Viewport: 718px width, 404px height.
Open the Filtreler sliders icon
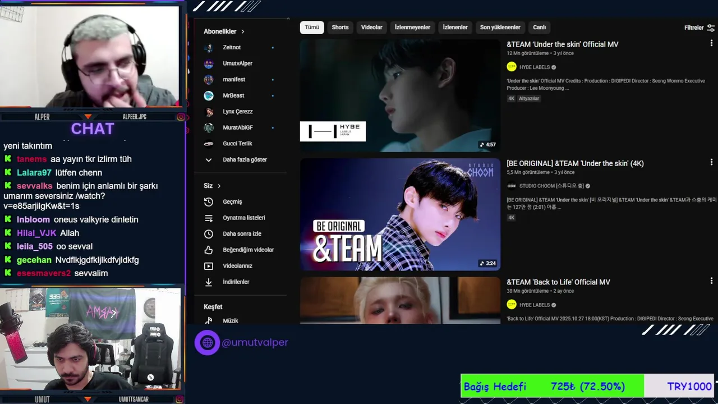pyautogui.click(x=711, y=27)
